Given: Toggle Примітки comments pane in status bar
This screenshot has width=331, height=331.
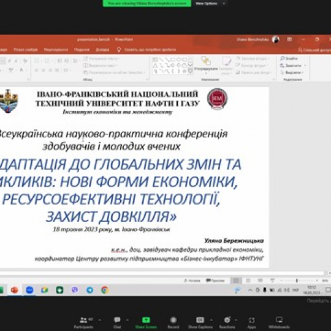Looking at the screenshot, I should (215, 281).
